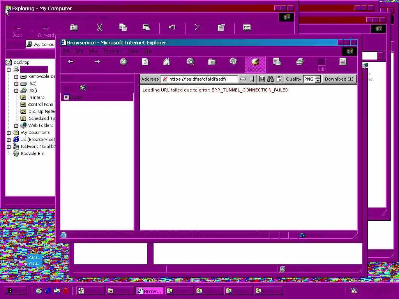Expand the Removable Disk tree node
This screenshot has height=299, width=399.
coord(16,77)
